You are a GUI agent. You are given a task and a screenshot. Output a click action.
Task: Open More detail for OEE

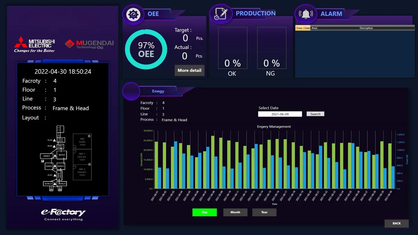tap(189, 70)
